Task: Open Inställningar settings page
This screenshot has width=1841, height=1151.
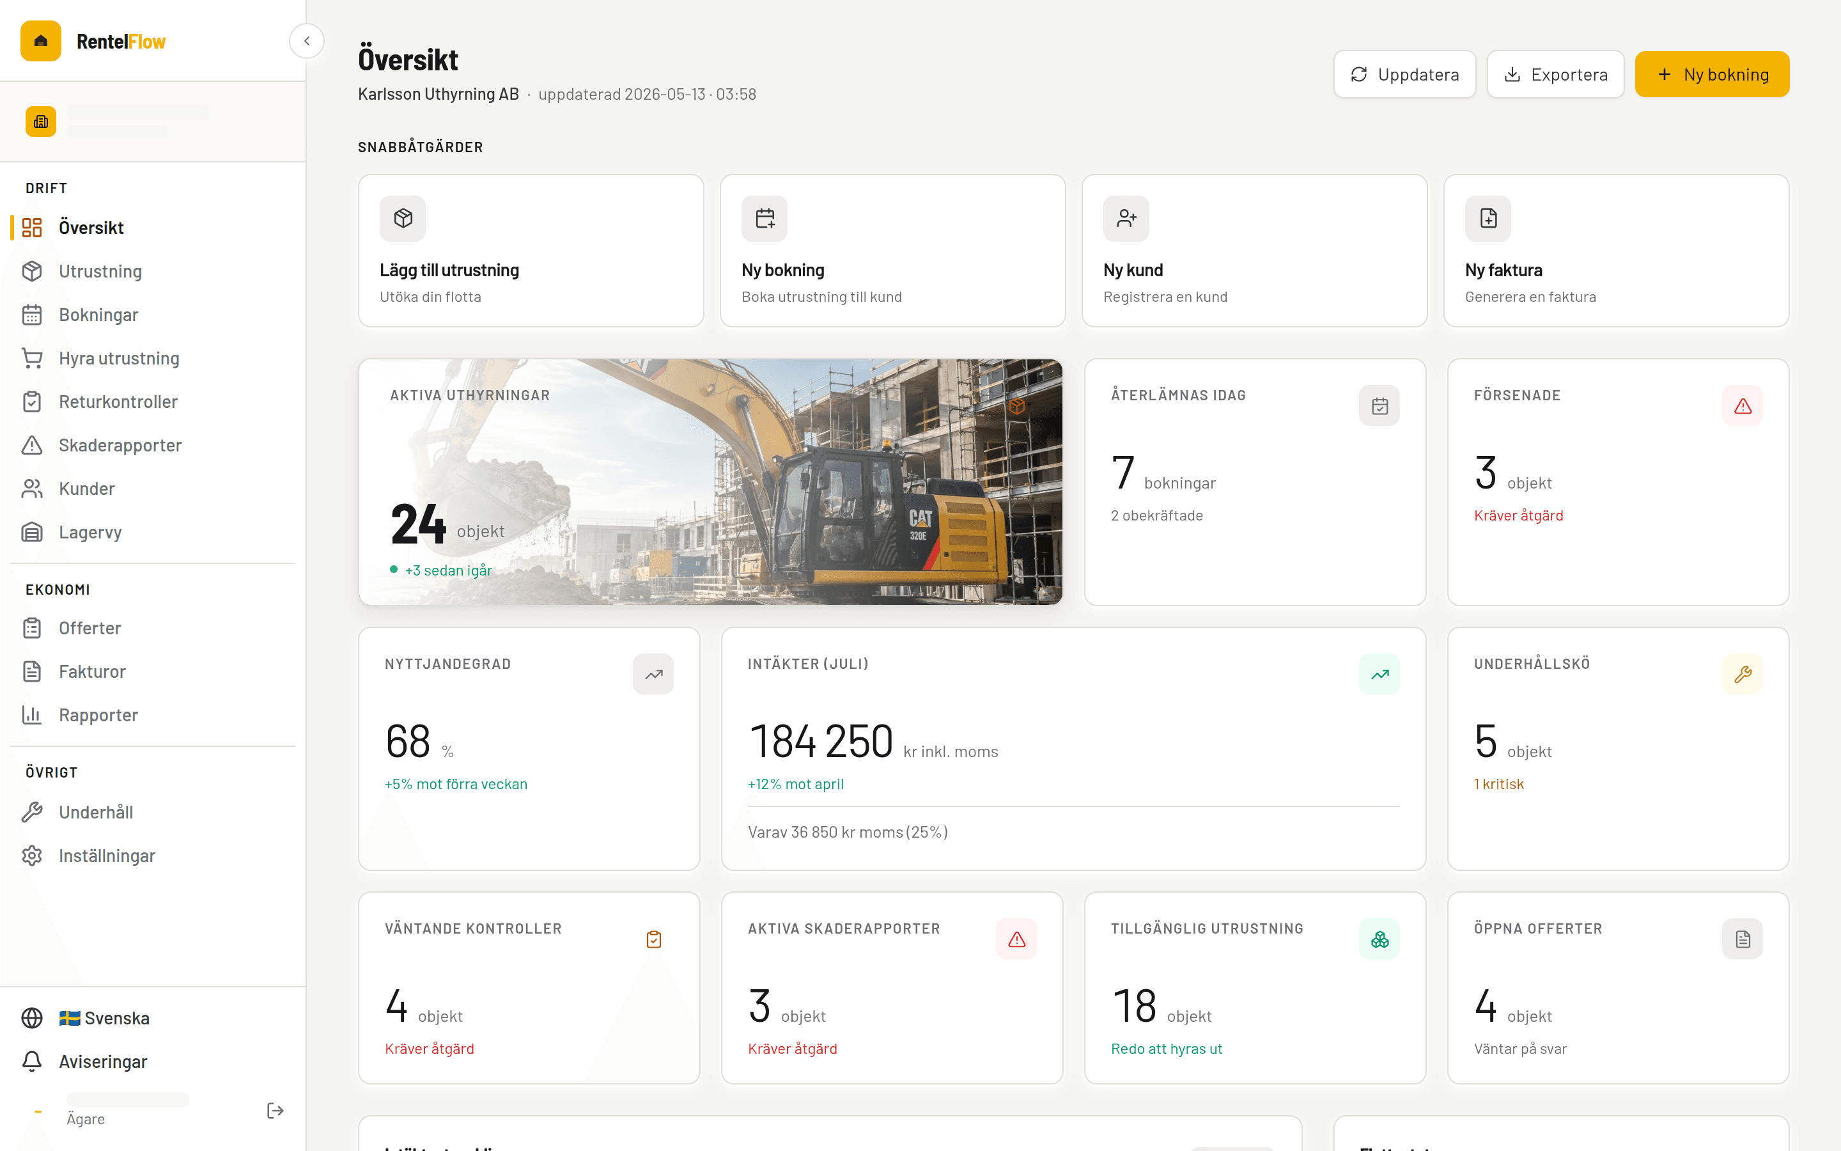Action: pyautogui.click(x=153, y=856)
